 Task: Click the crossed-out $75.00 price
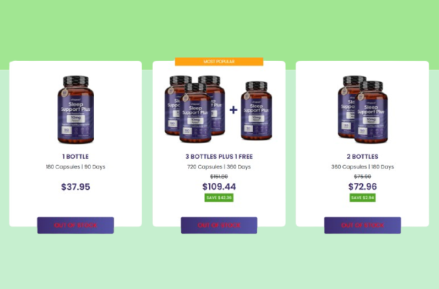pos(363,177)
